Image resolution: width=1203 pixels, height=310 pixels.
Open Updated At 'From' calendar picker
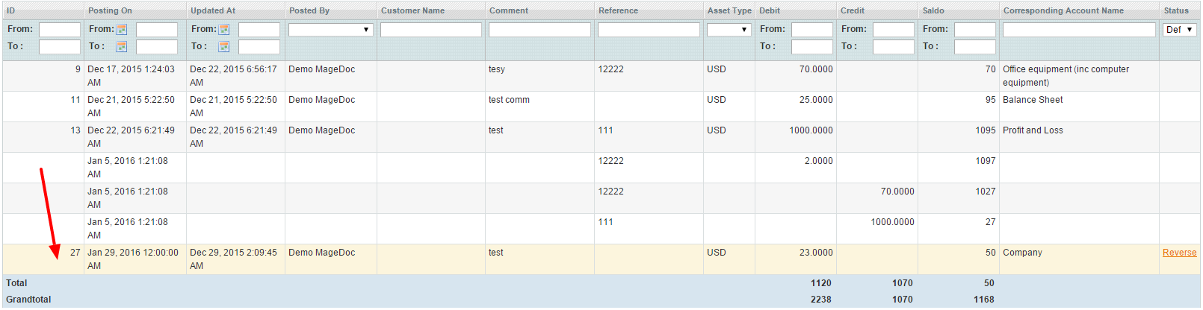coord(223,30)
